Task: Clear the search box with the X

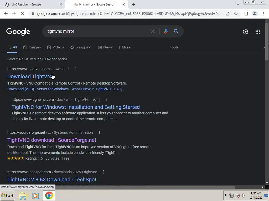Action: click(153, 31)
